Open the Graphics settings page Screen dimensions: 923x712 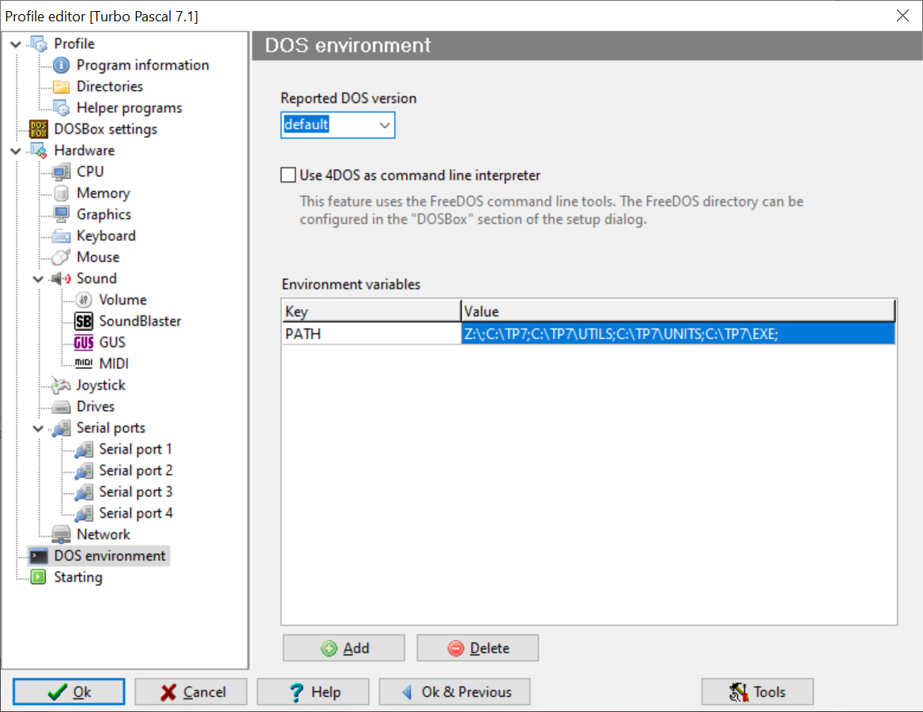click(104, 215)
